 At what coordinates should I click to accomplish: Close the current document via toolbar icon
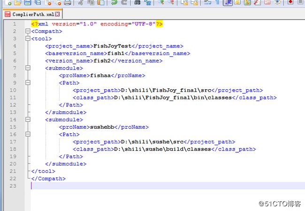48,2
